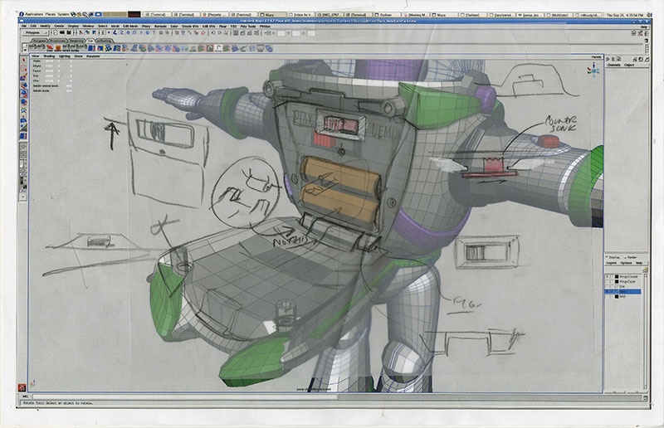The image size is (664, 428).
Task: Open the Create UVs menu
Action: [191, 27]
